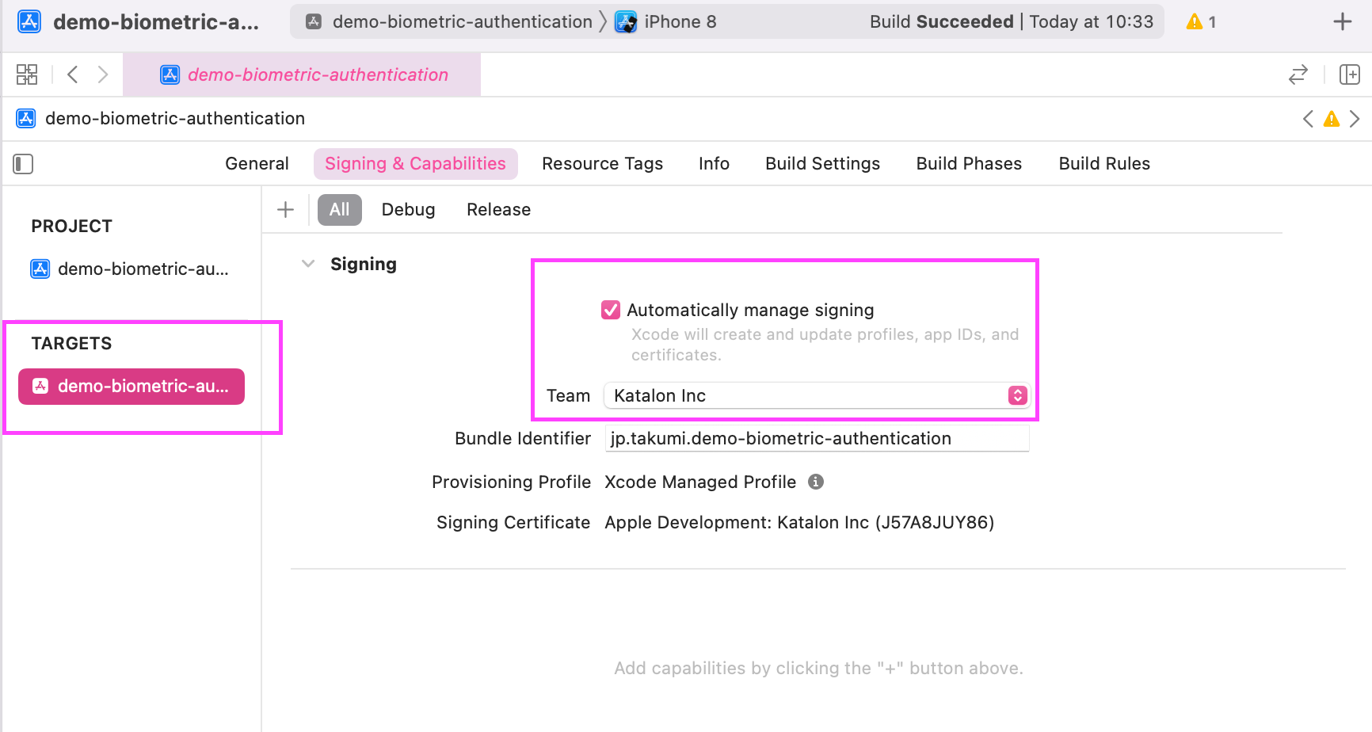
Task: Open the General tab
Action: (x=257, y=164)
